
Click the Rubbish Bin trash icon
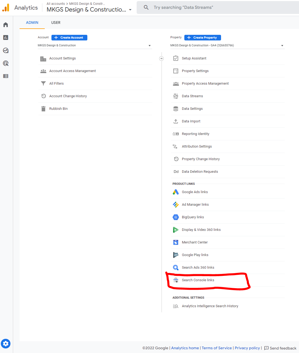43,109
